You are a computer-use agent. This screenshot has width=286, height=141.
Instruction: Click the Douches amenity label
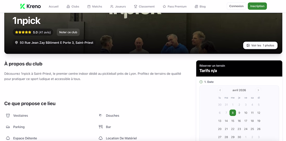113,116
